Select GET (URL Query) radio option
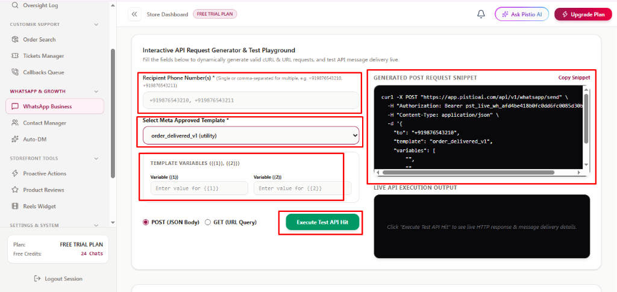Screen dimensions: 617x292 click(208, 222)
